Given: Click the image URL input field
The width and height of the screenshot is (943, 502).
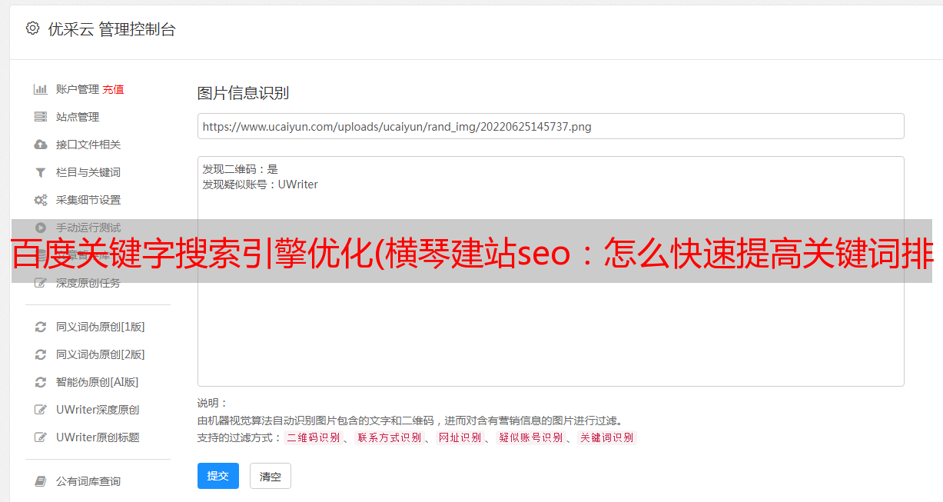Looking at the screenshot, I should [550, 126].
